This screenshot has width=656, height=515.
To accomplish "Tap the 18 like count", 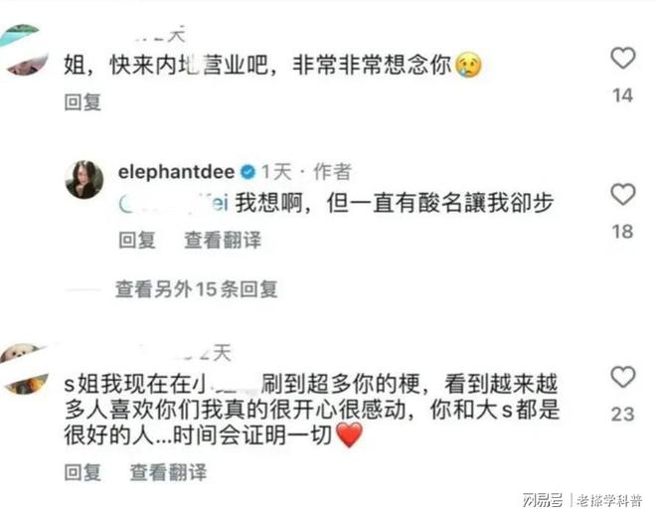I will click(x=623, y=232).
